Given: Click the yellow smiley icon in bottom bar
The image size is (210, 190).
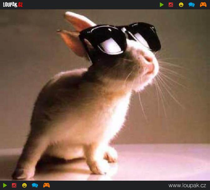Looking at the screenshot, I should 24,185.
